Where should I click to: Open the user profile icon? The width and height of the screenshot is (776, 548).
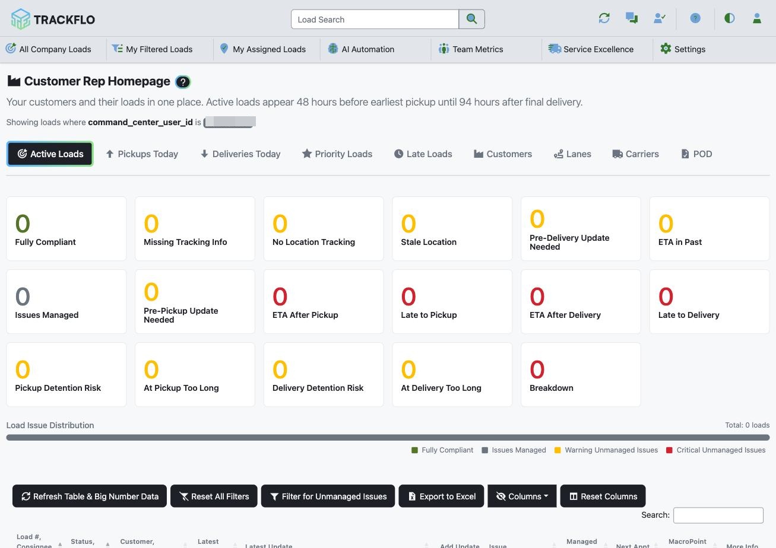[x=757, y=18]
